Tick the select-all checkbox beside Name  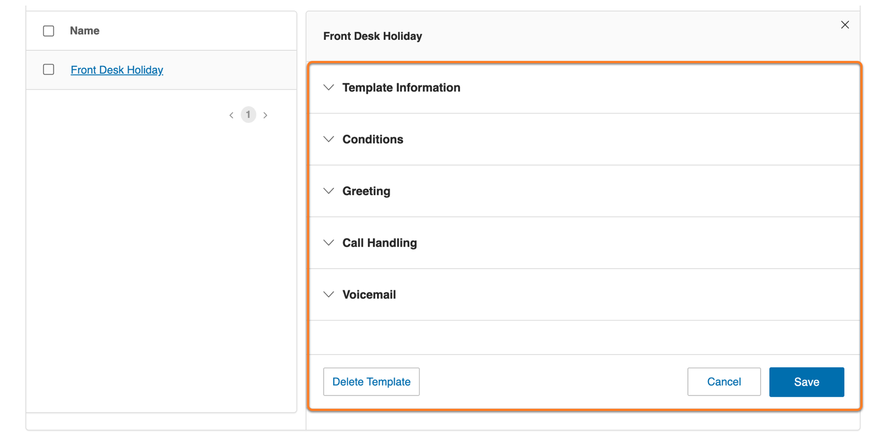(49, 31)
